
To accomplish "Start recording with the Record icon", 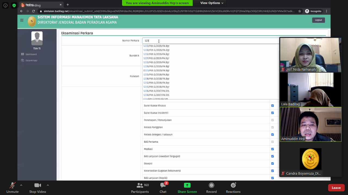I will (x=211, y=185).
